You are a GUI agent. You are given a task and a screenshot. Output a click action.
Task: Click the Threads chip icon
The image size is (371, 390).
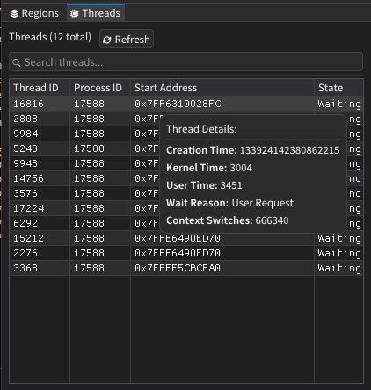coord(75,13)
